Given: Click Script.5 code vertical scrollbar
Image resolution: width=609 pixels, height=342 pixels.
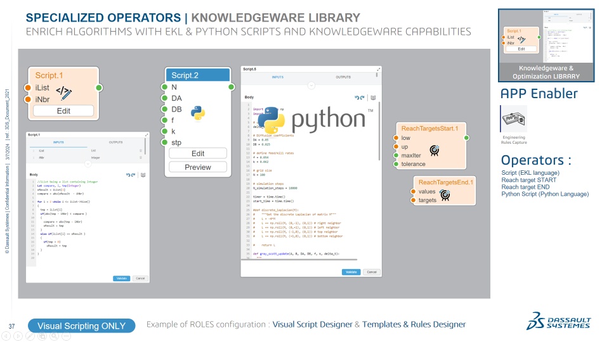Looking at the screenshot, I should pos(379,132).
